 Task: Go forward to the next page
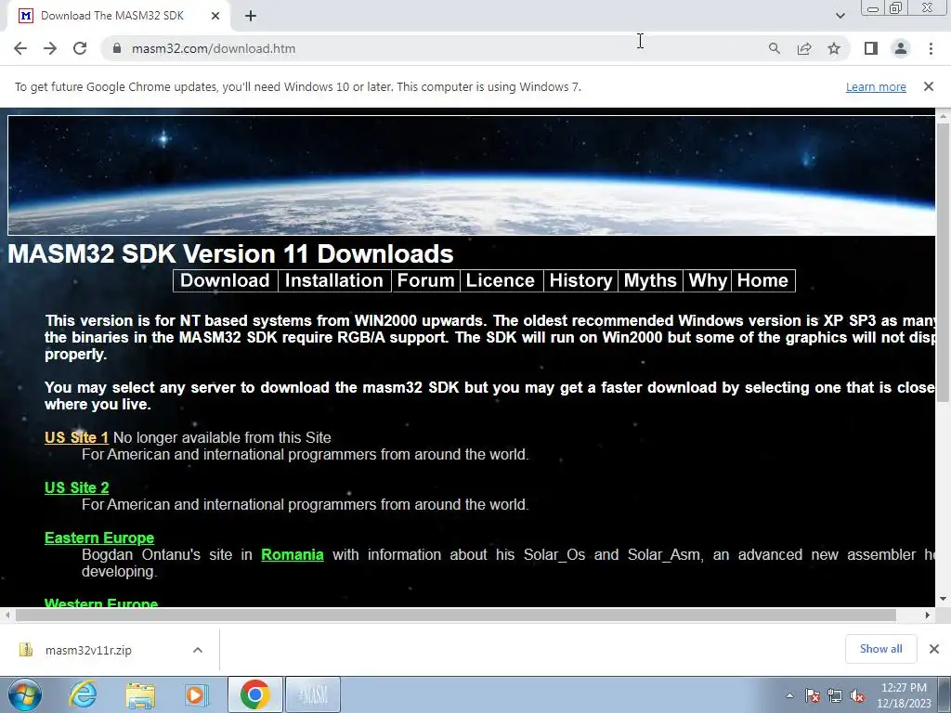pyautogui.click(x=50, y=48)
